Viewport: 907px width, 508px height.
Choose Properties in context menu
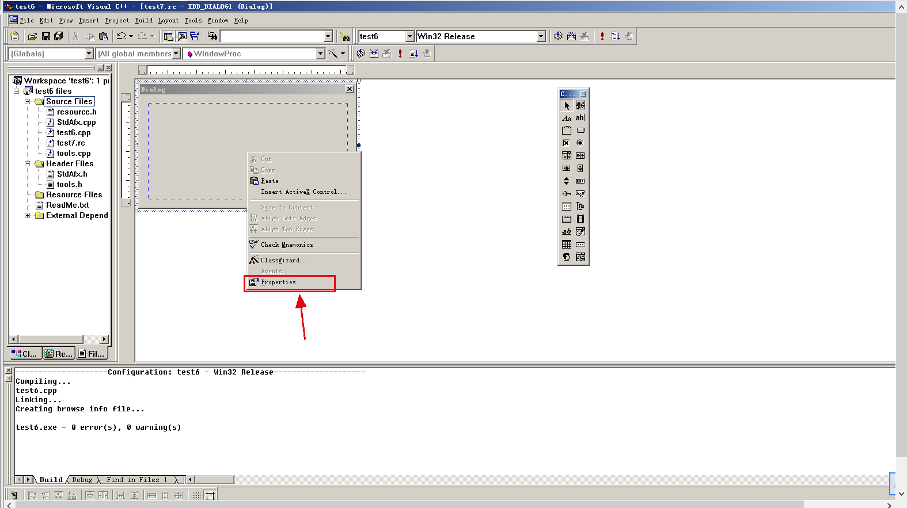pos(303,282)
